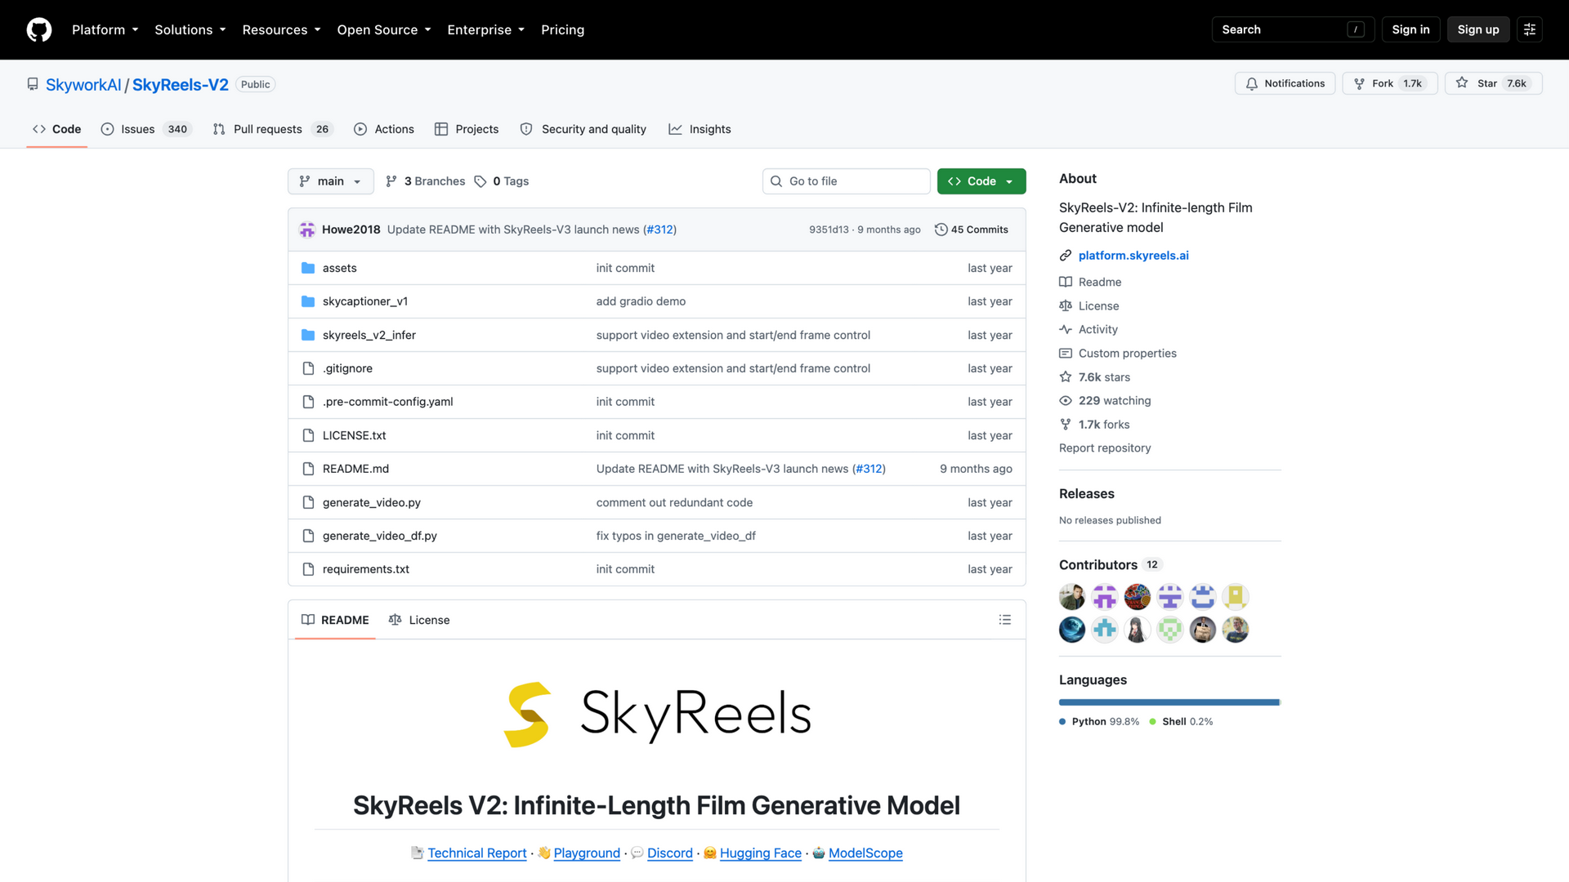1569x882 pixels.
Task: Expand the green Code dropdown button
Action: [x=981, y=181]
